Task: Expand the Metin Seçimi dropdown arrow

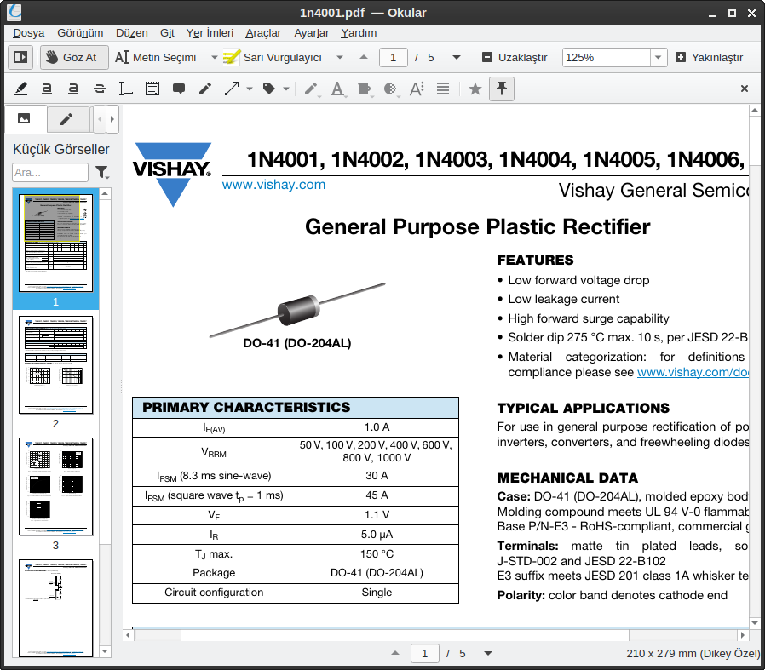Action: click(214, 57)
